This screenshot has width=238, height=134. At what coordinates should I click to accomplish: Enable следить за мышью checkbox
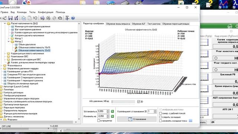(x=160, y=117)
